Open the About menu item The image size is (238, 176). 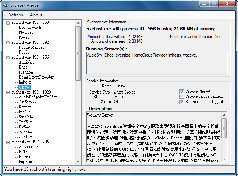pos(36,15)
